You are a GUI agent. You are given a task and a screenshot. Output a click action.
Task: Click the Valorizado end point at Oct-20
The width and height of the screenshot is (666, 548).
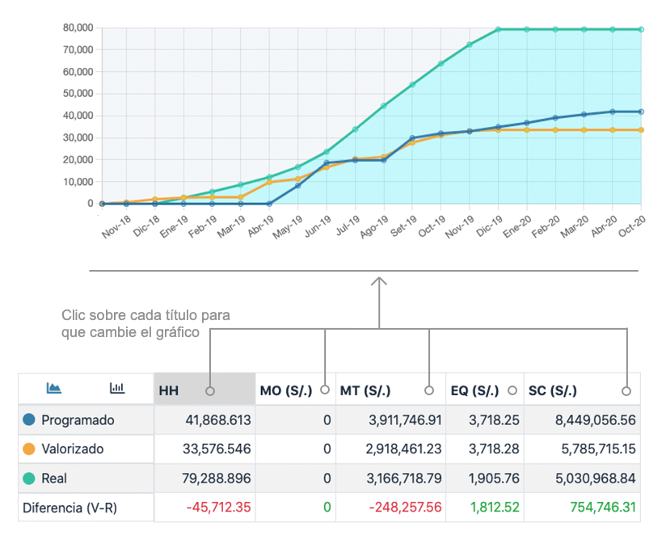tap(641, 130)
